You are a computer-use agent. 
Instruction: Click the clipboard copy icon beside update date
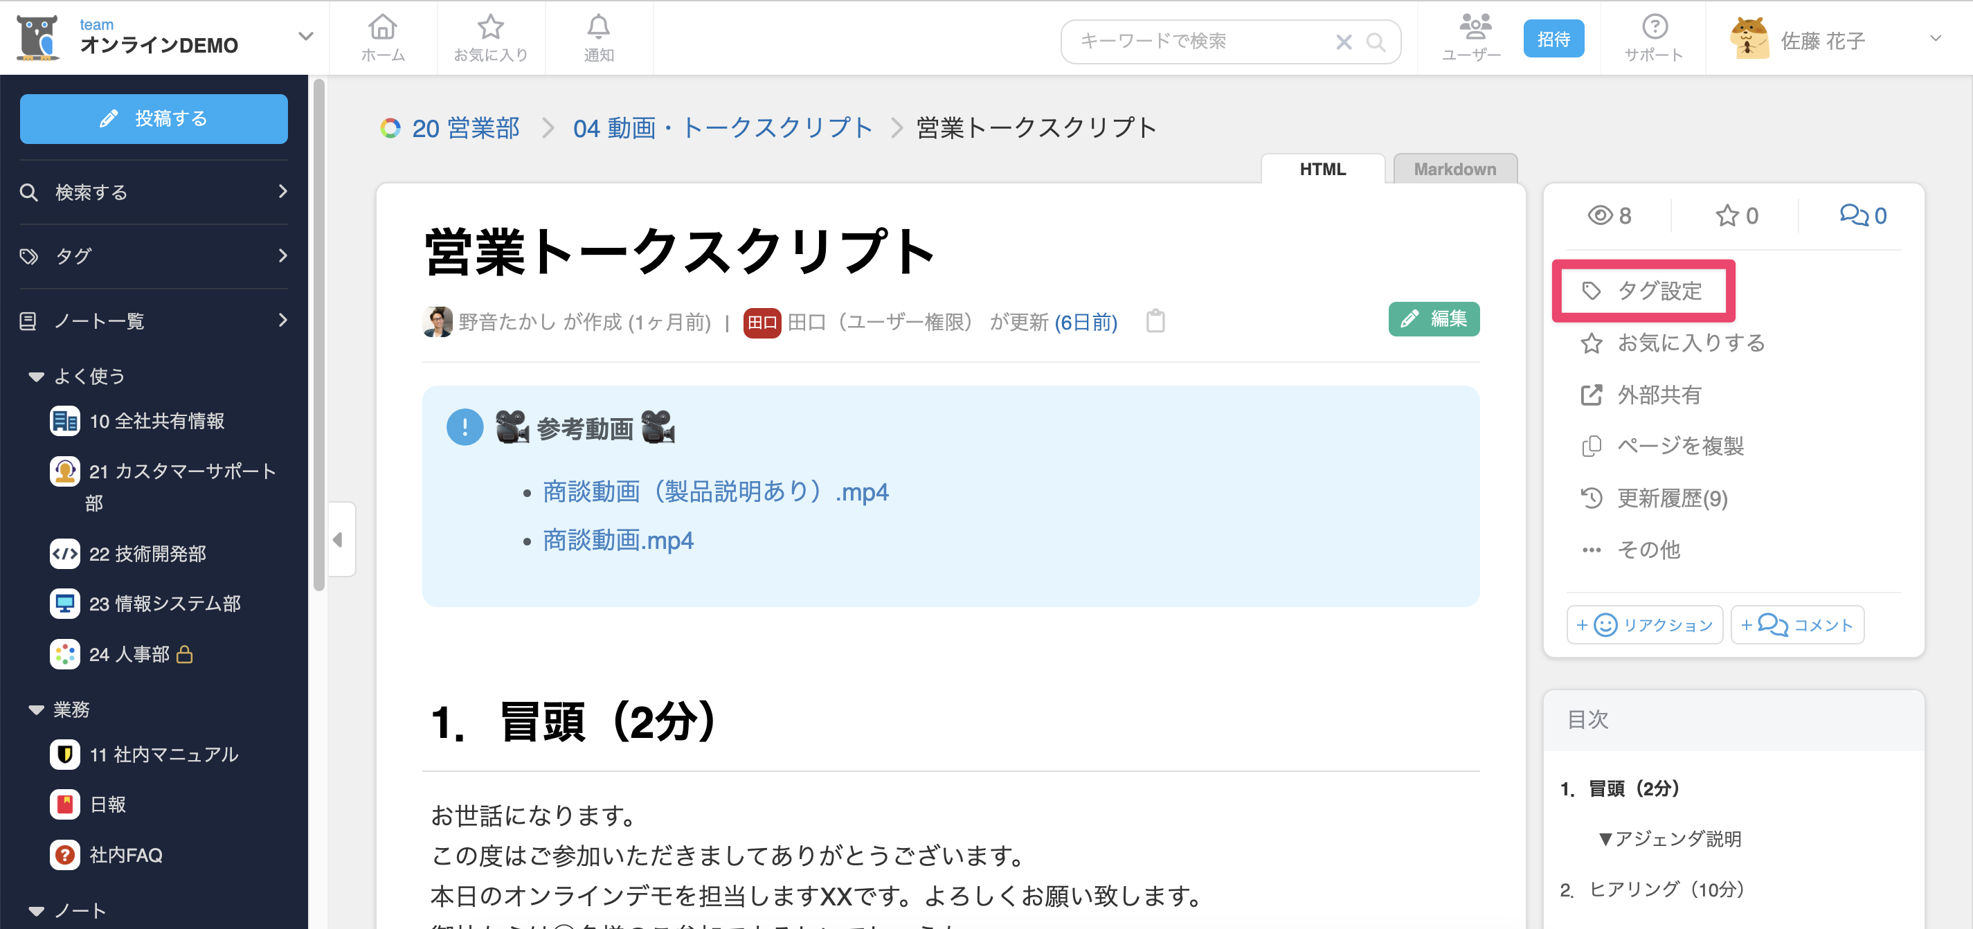coord(1155,322)
